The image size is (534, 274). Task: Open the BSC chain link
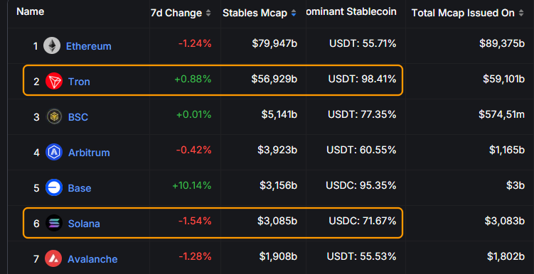78,117
